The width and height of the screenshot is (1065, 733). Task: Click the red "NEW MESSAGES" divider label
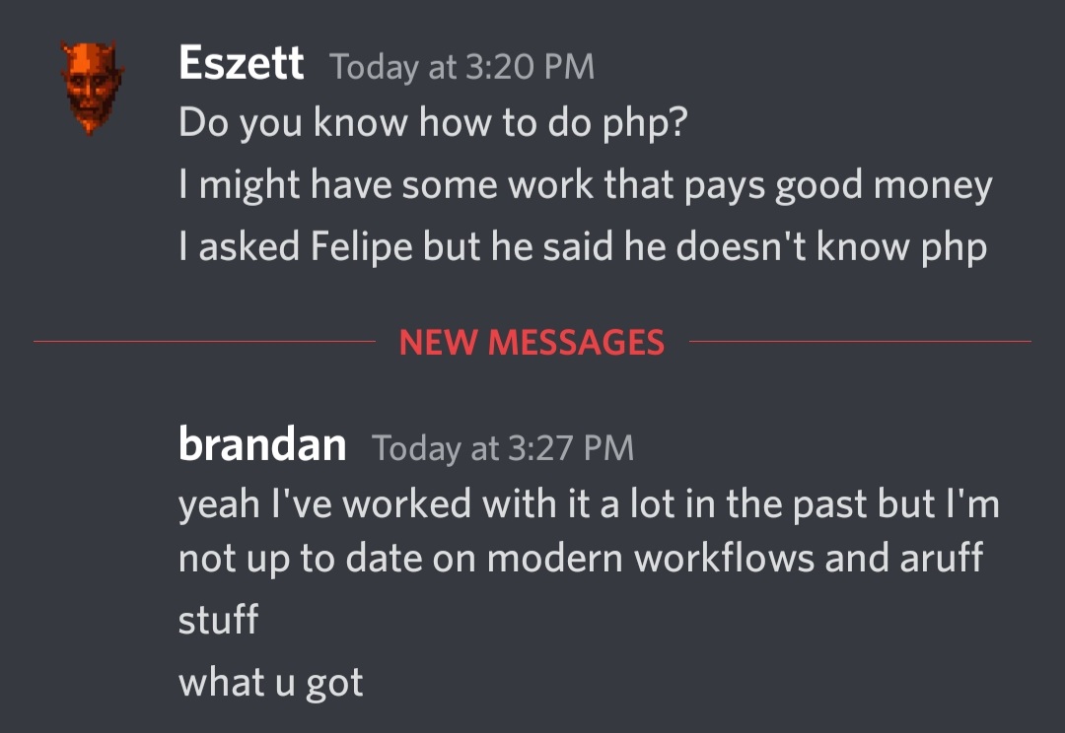click(x=532, y=342)
